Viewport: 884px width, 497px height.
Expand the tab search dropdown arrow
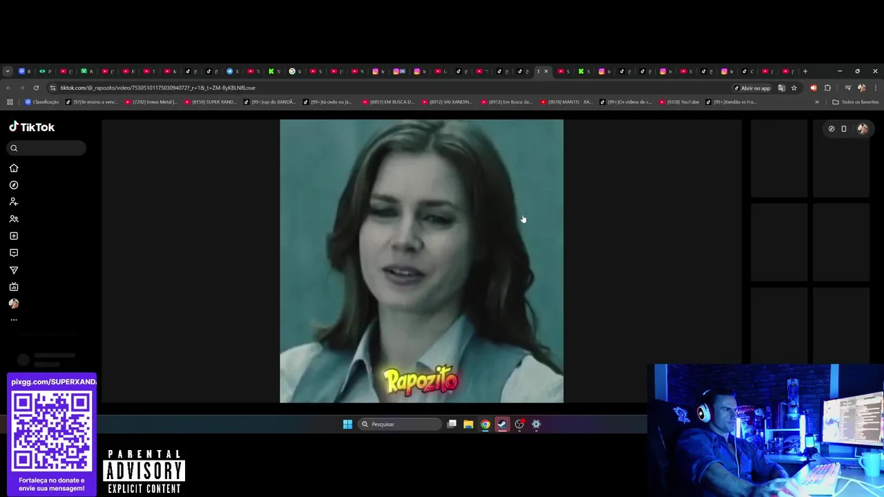(8, 71)
